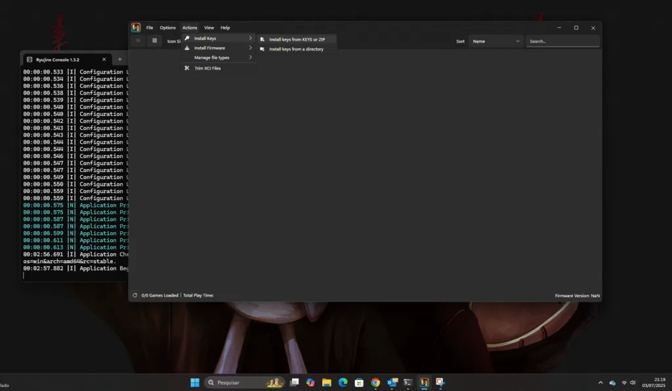
Task: Switch to grid view in Ryujinx toolbar
Action: (x=155, y=41)
